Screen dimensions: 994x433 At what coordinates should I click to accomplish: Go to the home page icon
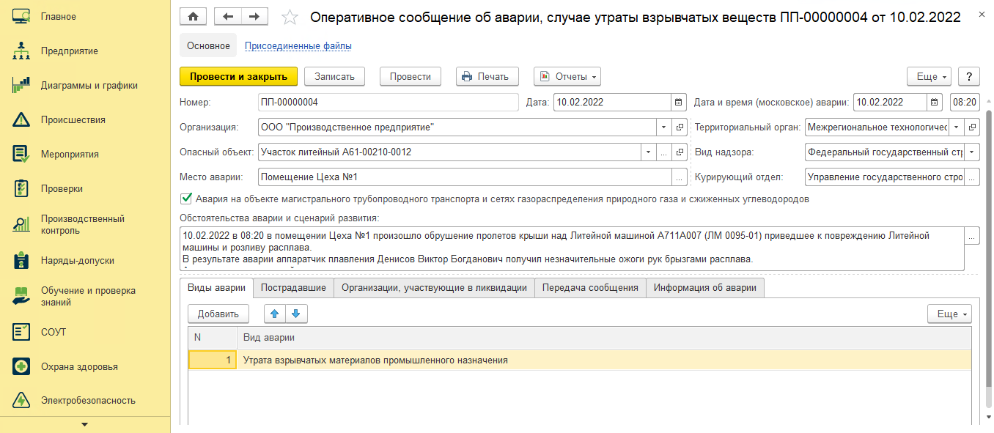pos(194,16)
